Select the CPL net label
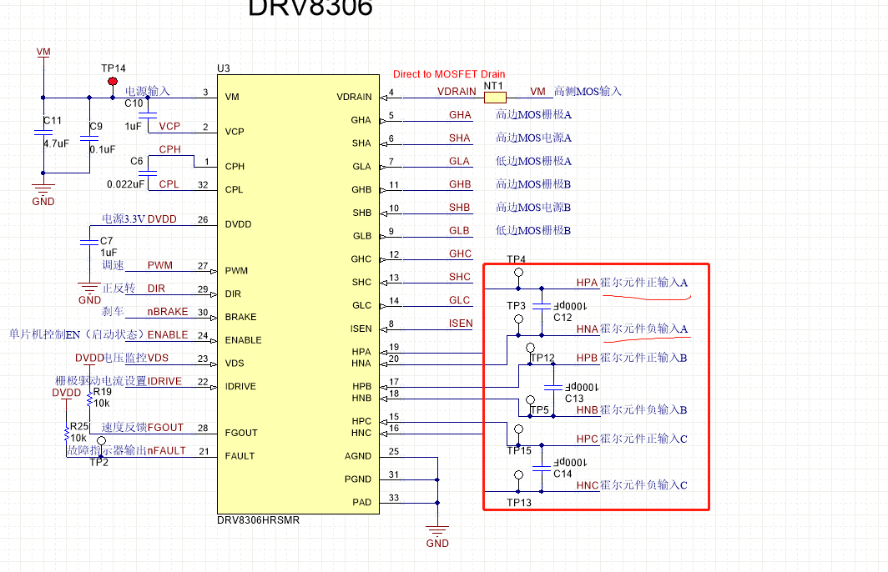 tap(169, 184)
